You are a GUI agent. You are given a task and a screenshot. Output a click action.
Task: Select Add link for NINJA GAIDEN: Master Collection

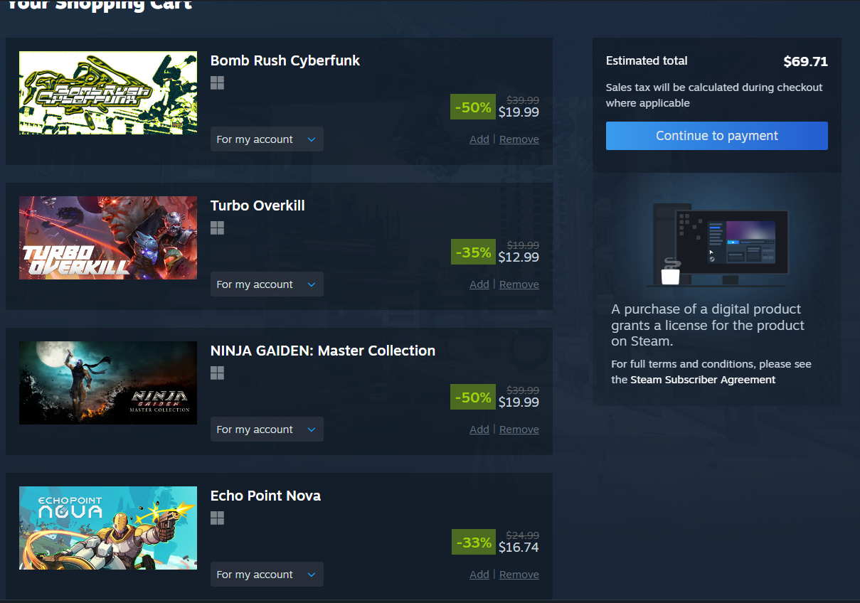[479, 429]
